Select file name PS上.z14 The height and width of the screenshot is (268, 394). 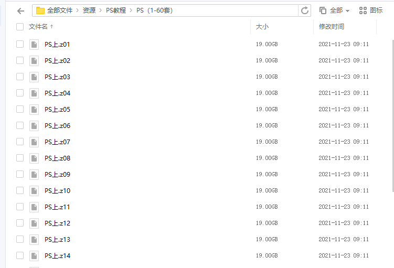[57, 256]
